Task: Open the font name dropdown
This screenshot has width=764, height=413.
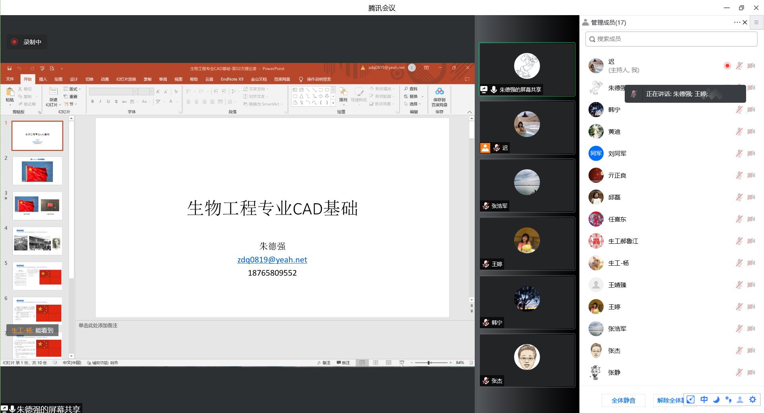Action: pyautogui.click(x=135, y=92)
